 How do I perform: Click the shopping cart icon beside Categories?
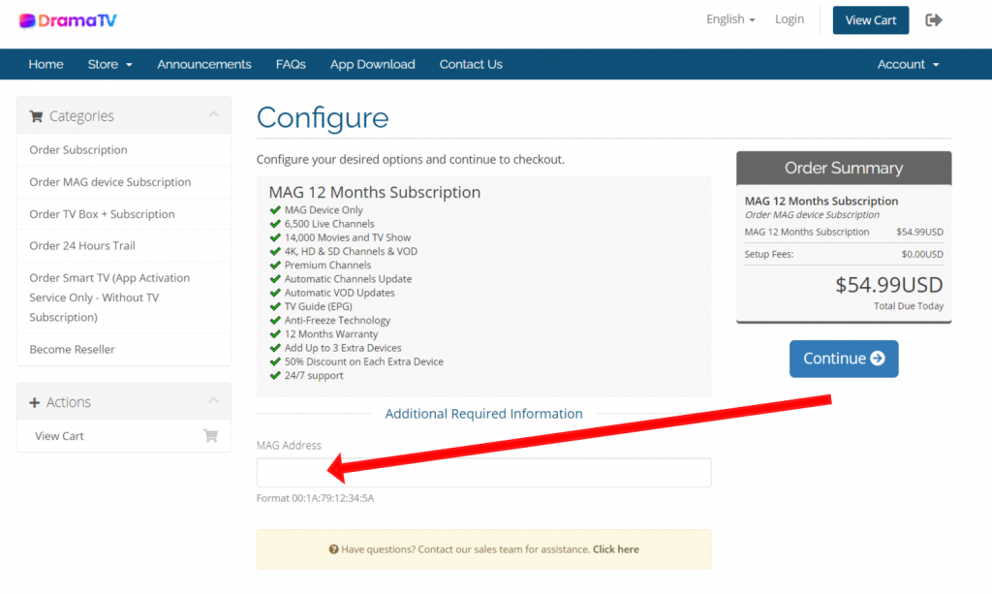coord(36,116)
